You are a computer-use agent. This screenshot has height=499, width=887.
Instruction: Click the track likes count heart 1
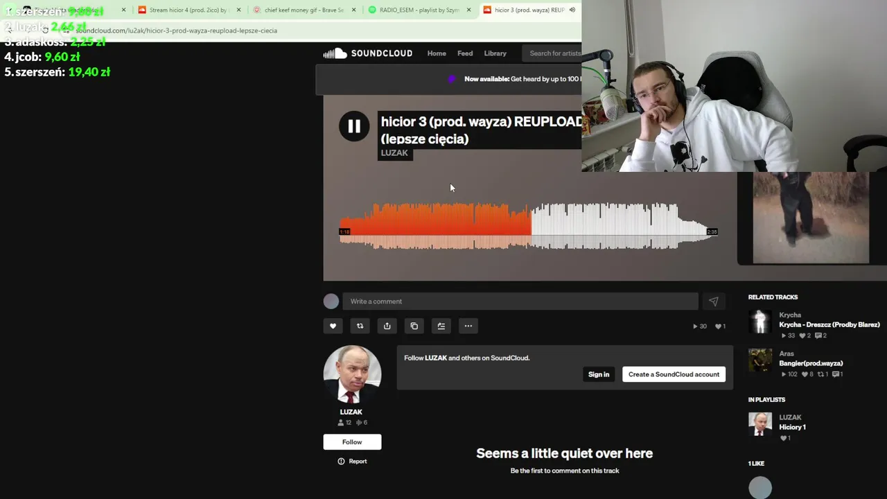tap(720, 326)
